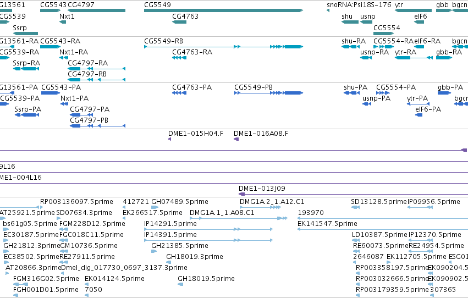This screenshot has height=298, width=468.
Task: Select the ytr-PA protein feature
Action: [418, 104]
